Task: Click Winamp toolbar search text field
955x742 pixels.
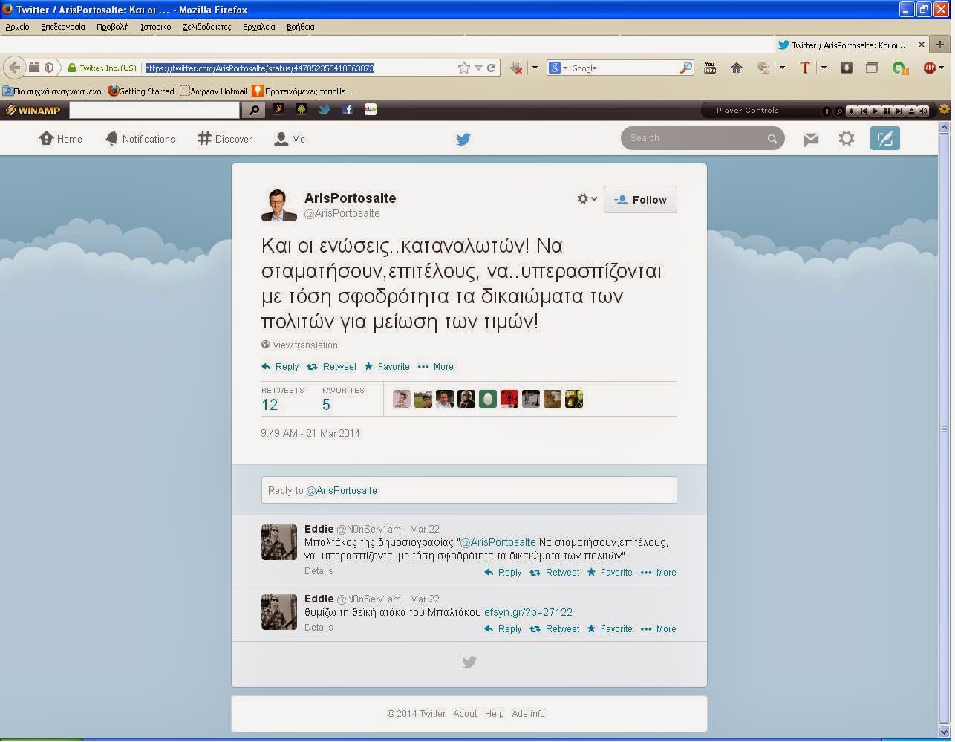Action: (x=154, y=110)
